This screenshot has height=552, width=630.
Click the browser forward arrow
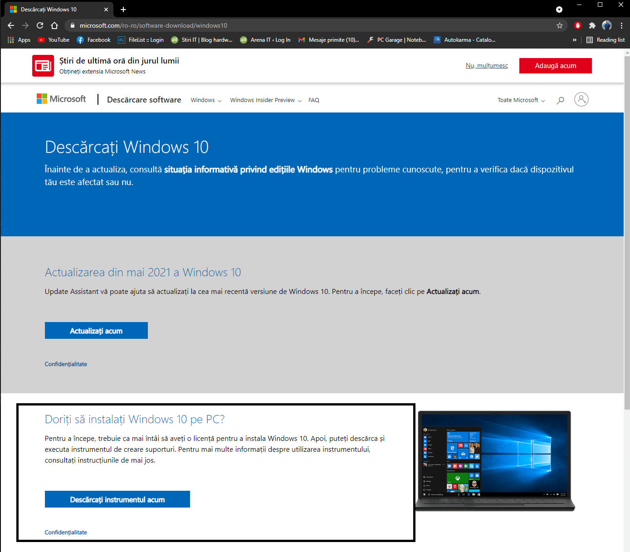25,25
